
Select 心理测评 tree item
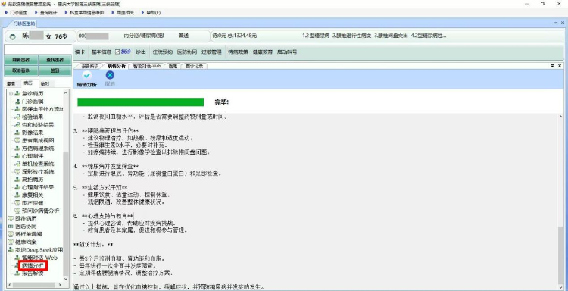(x=33, y=156)
